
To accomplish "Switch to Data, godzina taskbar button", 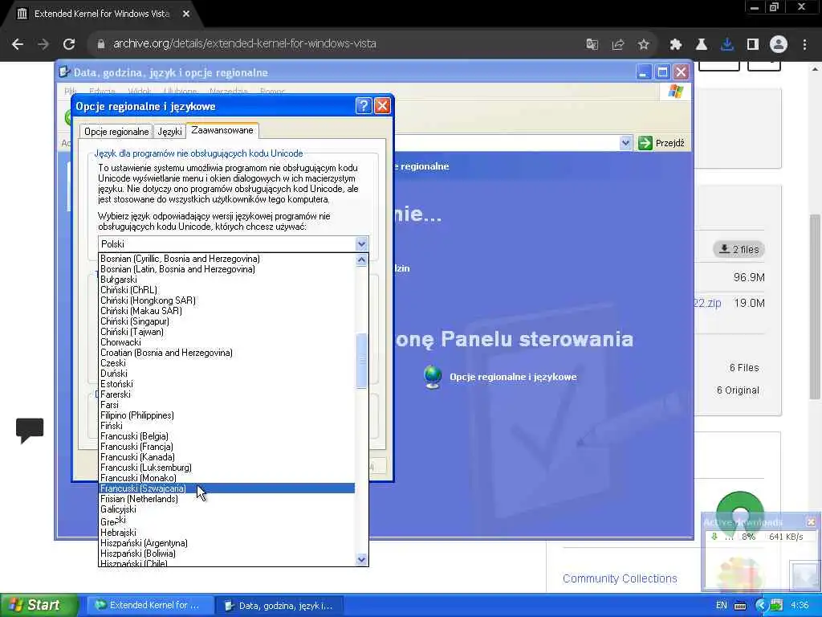I will point(279,606).
